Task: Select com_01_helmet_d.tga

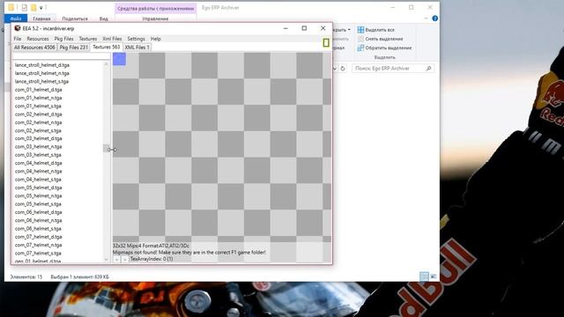Action: (39, 90)
